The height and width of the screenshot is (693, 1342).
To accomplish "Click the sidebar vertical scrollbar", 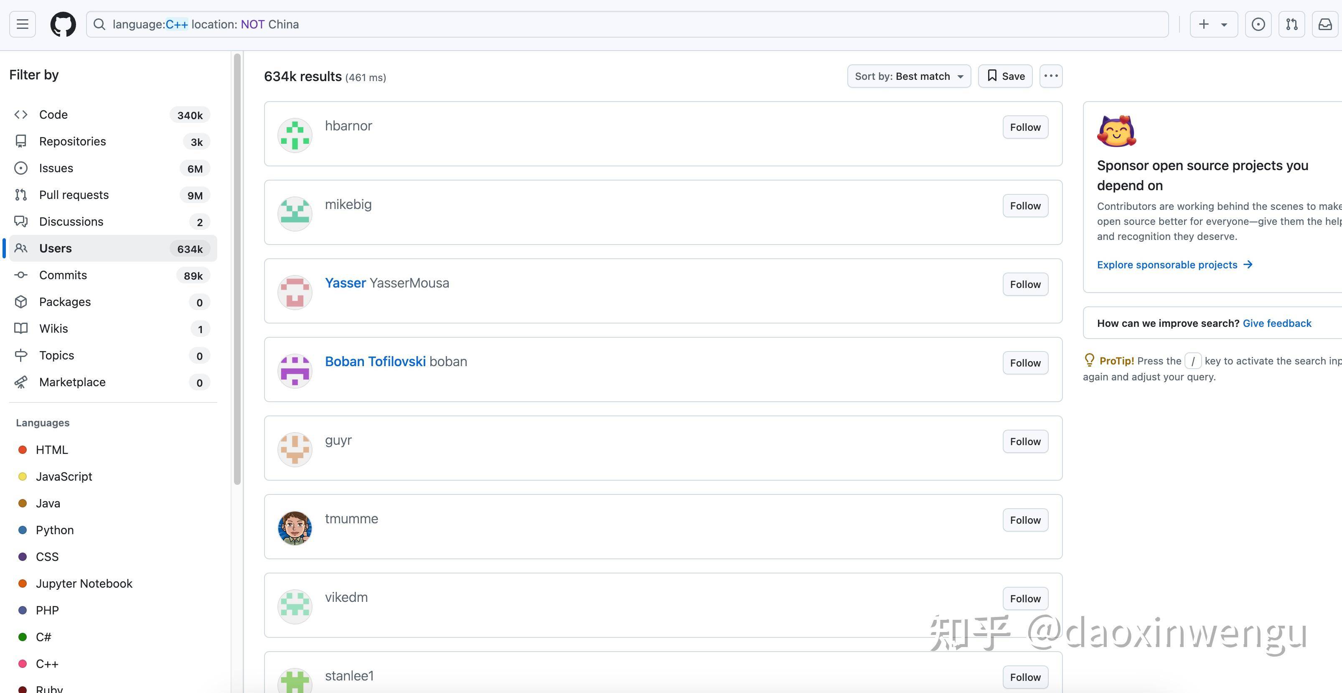I will click(238, 270).
